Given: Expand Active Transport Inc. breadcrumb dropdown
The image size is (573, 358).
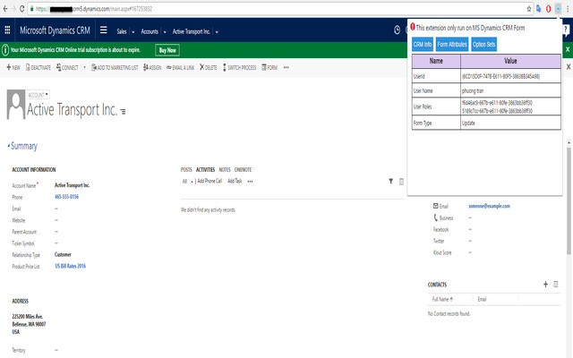Looking at the screenshot, I should click(x=217, y=32).
